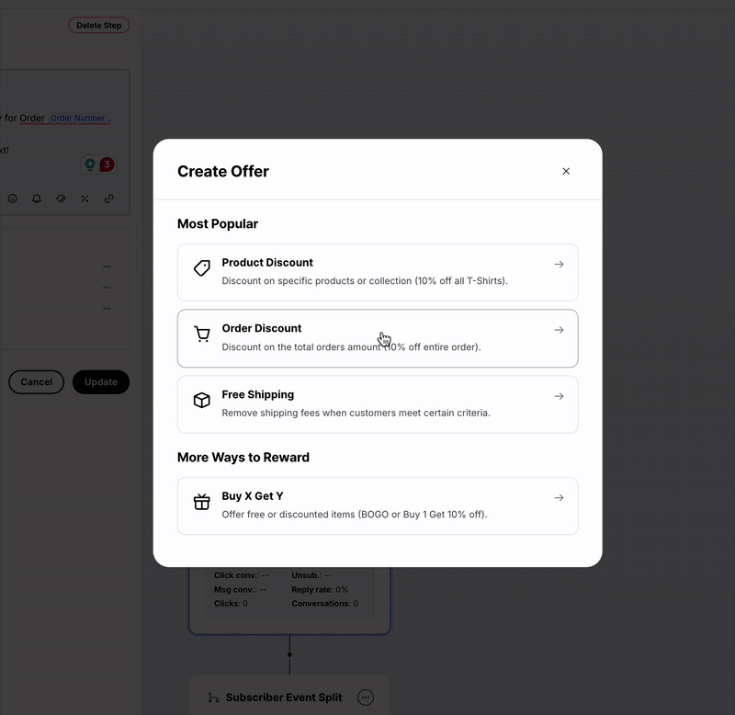Click the link icon in the message toolbar
Screen dimensions: 735x715
[108, 199]
